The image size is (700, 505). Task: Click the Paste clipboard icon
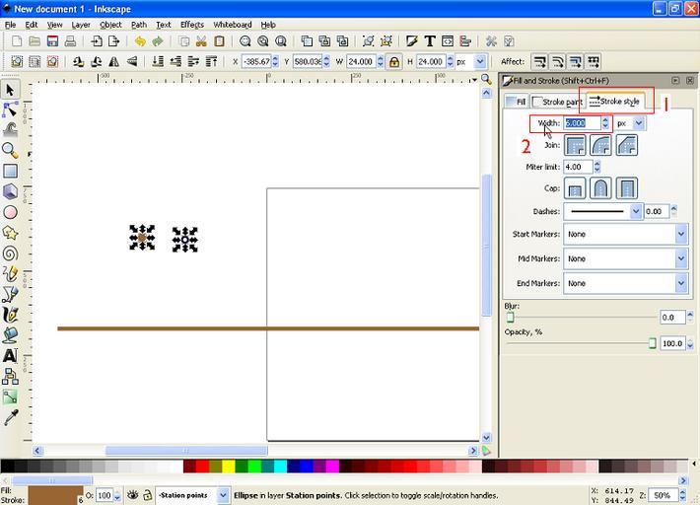coord(219,41)
